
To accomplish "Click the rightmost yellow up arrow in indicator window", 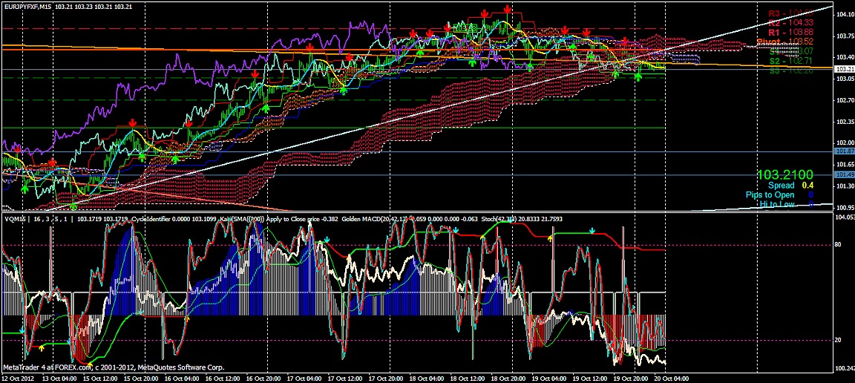I will coord(549,238).
